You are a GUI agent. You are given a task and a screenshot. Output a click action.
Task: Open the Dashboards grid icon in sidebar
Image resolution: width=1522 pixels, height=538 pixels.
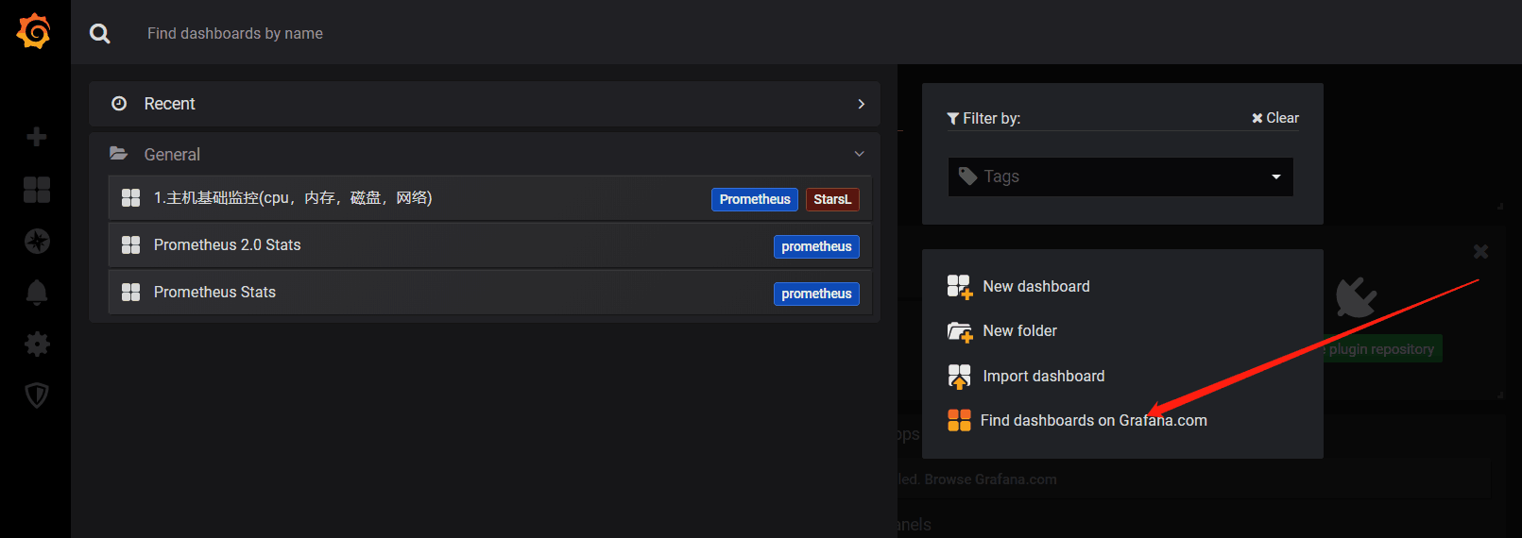37,190
